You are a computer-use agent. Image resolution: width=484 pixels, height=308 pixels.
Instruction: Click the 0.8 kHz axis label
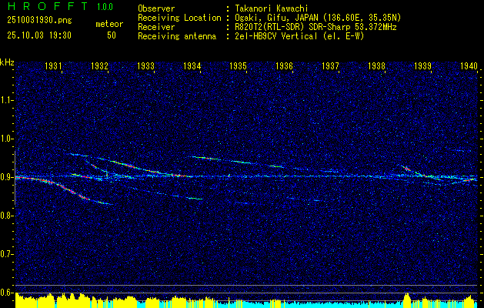tap(6, 216)
